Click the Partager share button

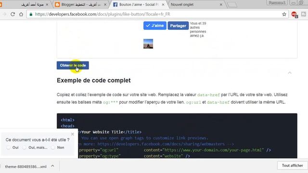tap(178, 25)
